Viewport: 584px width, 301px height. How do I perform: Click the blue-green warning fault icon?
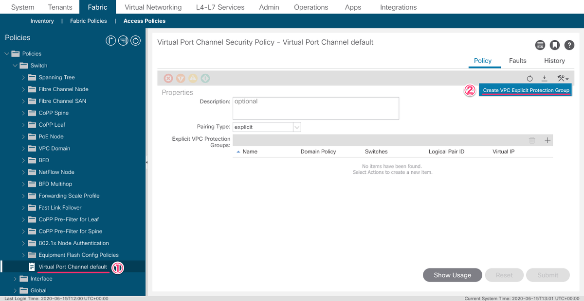(205, 78)
